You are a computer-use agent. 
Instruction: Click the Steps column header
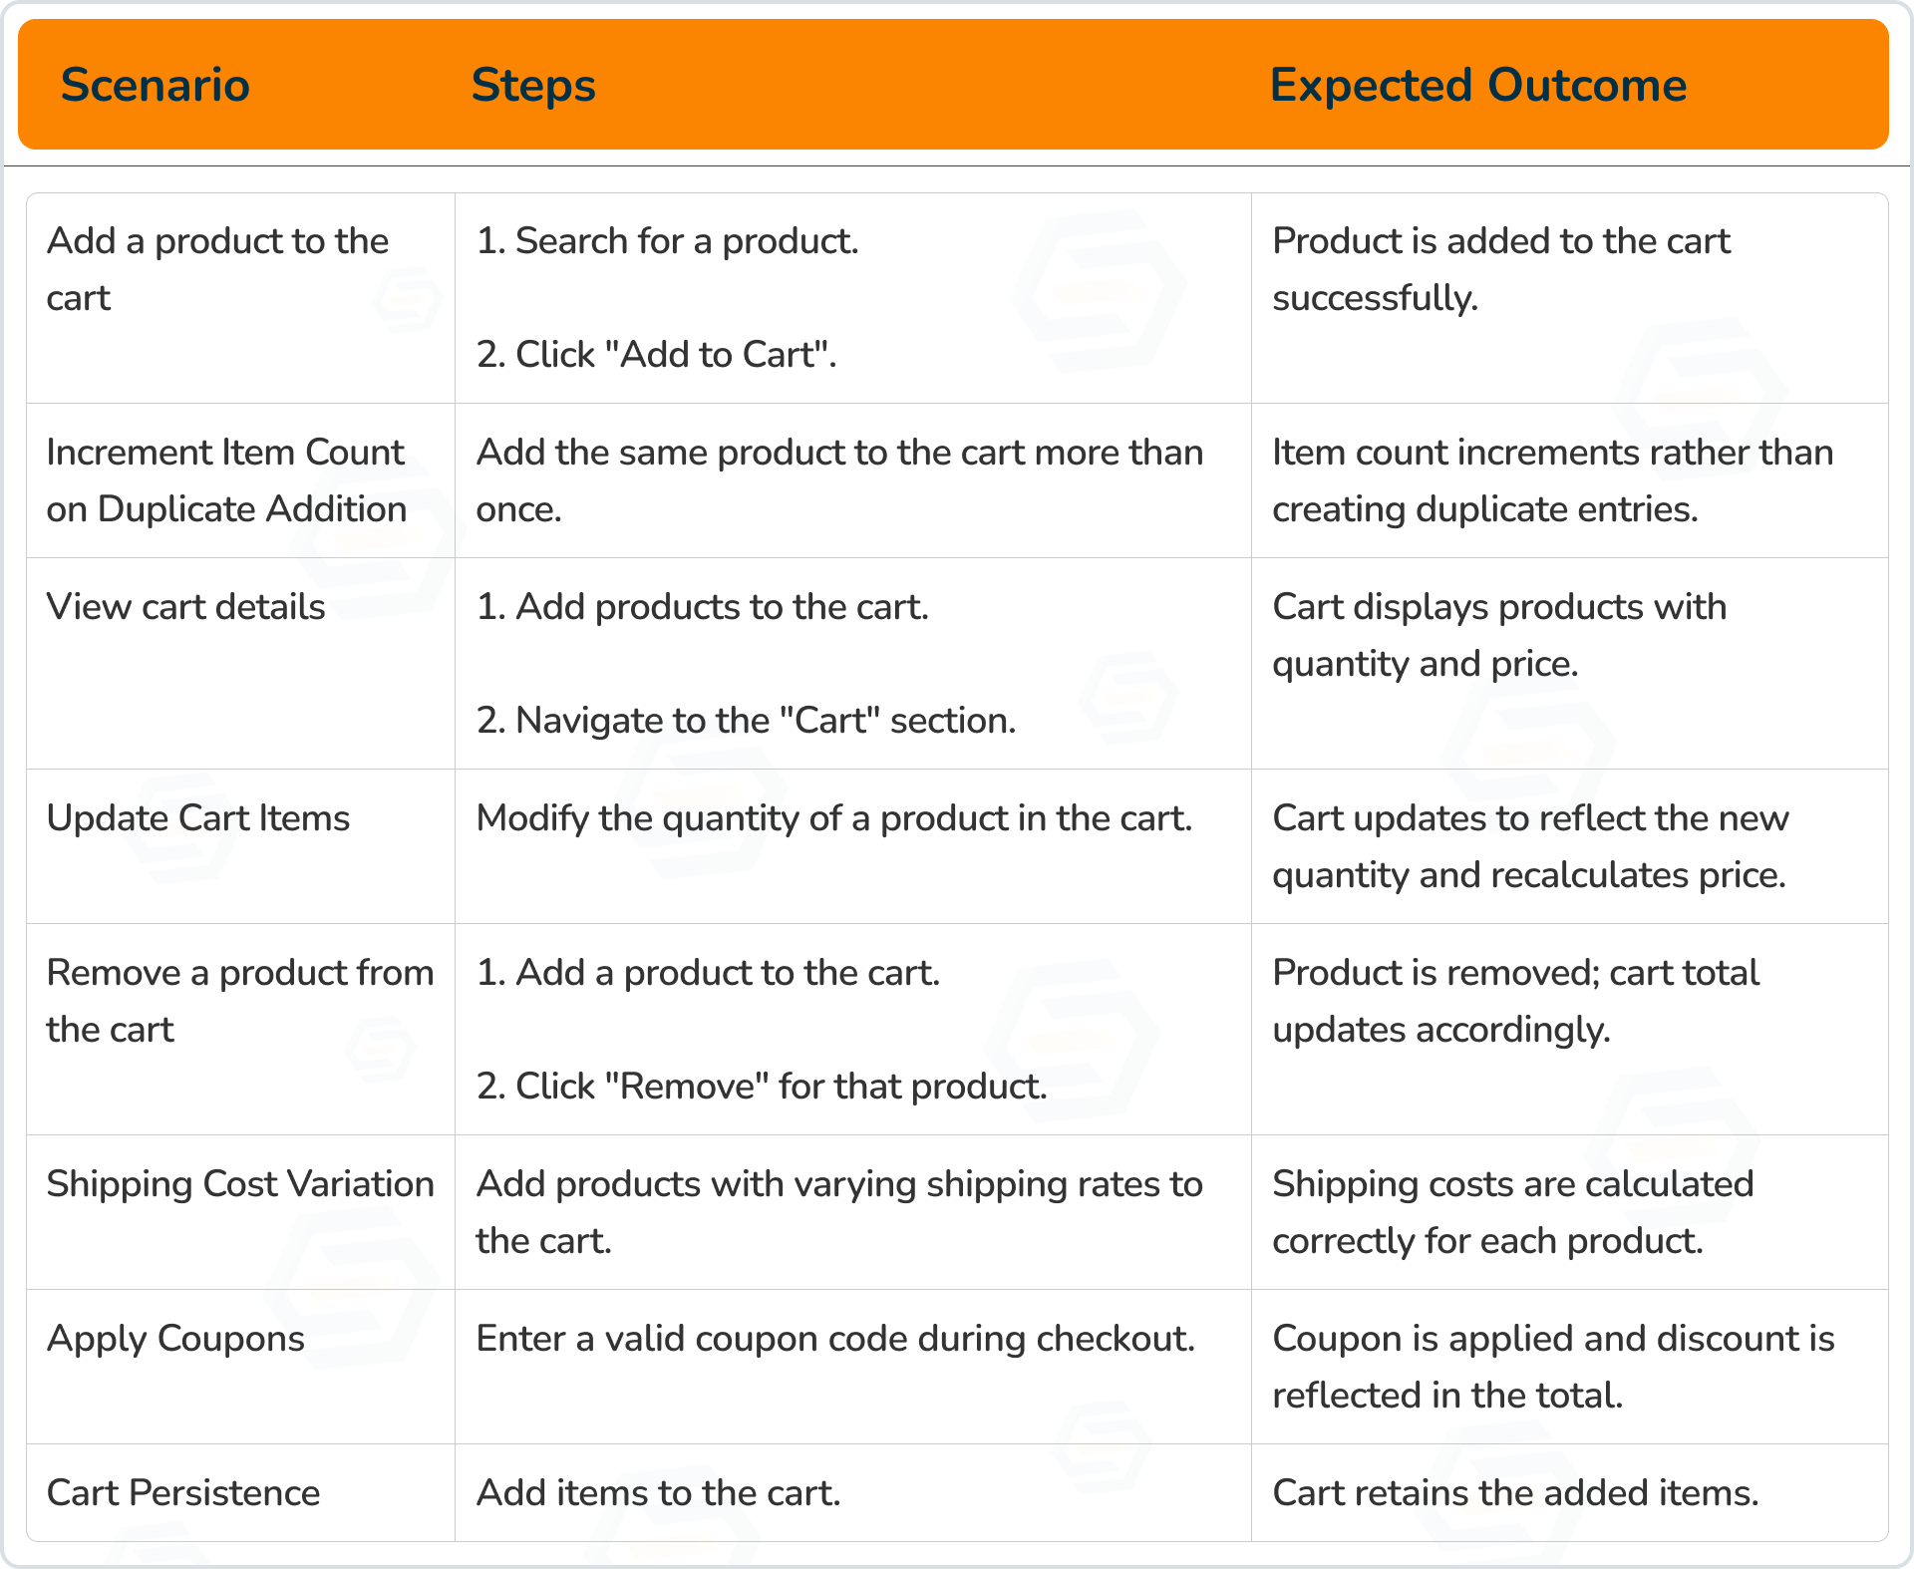click(x=533, y=85)
